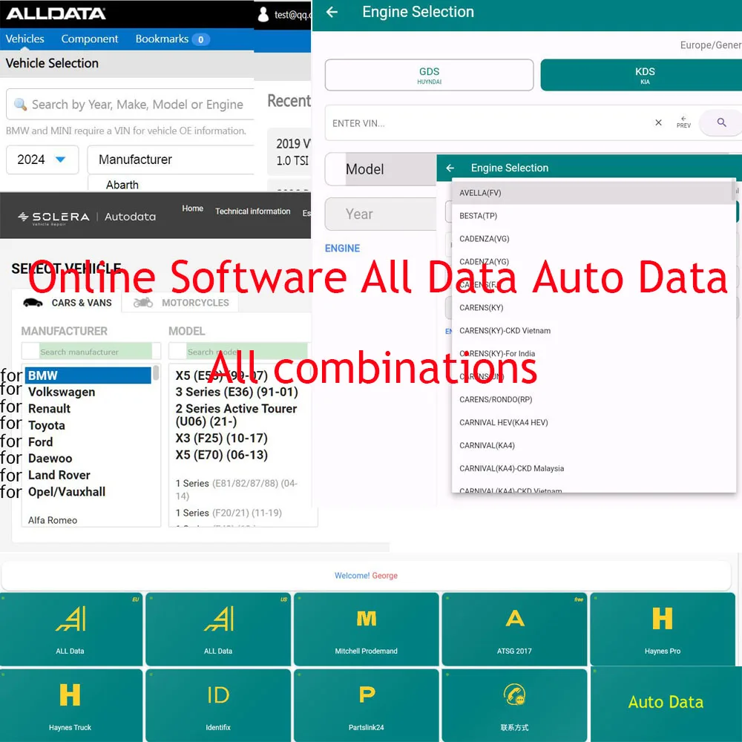Click the Search model field
Image resolution: width=742 pixels, height=742 pixels.
(239, 352)
